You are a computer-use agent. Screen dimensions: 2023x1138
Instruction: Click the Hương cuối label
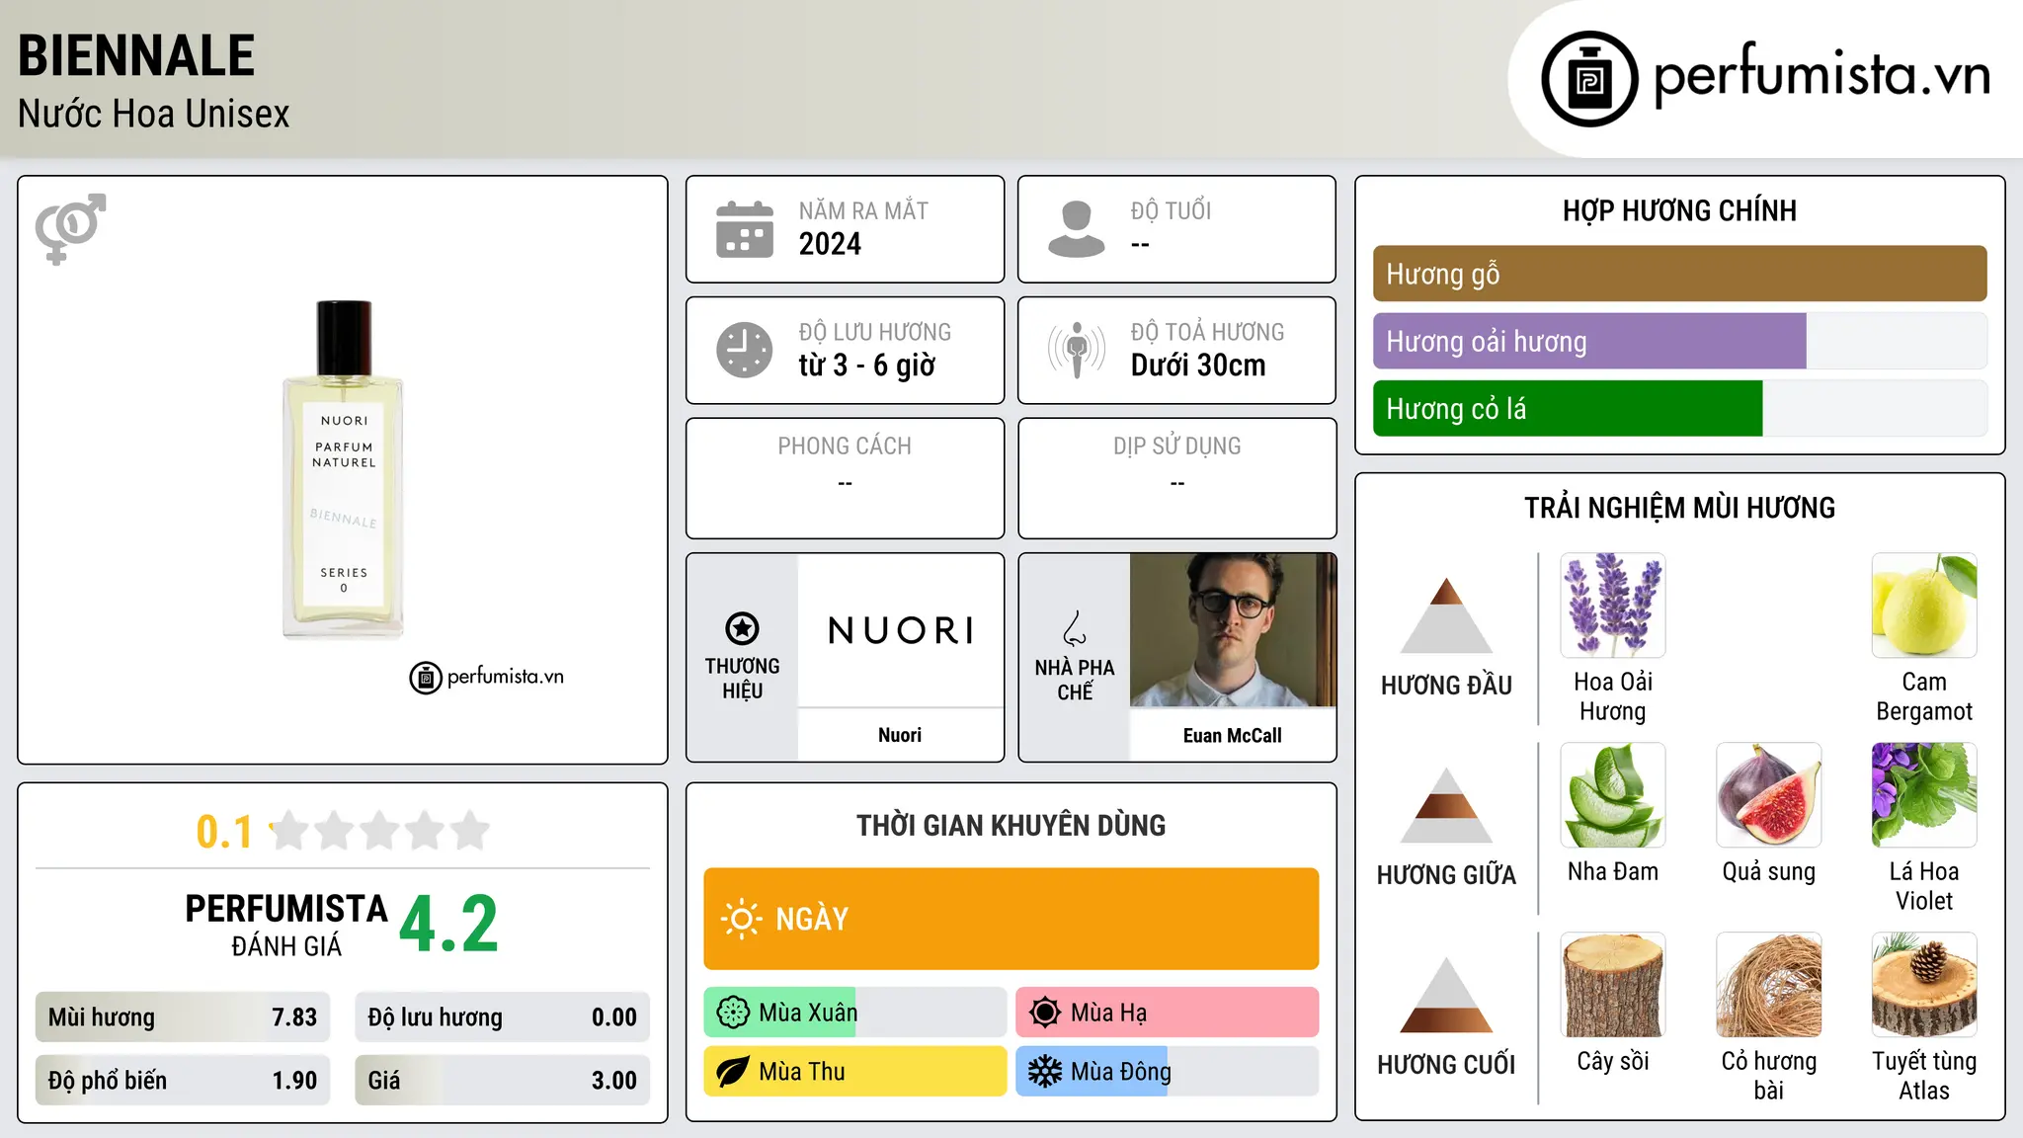point(1446,1065)
